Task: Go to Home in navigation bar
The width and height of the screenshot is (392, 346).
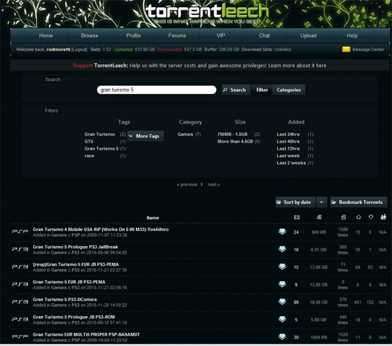Action: coord(46,35)
